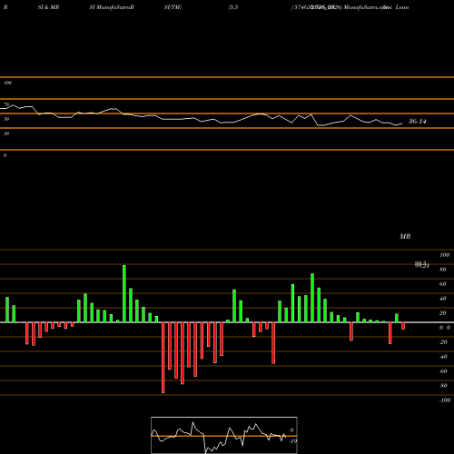
Task: Click the RSI axis label 50
Action: 6,119
